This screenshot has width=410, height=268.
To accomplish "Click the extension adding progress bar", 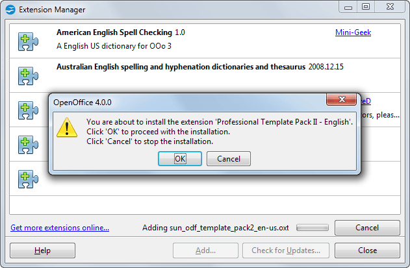I will click(x=313, y=228).
